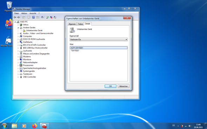Collapse the VAIO-PC root node
This screenshot has width=207, height=129.
click(15, 22)
